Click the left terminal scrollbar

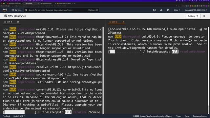[x=103, y=70]
